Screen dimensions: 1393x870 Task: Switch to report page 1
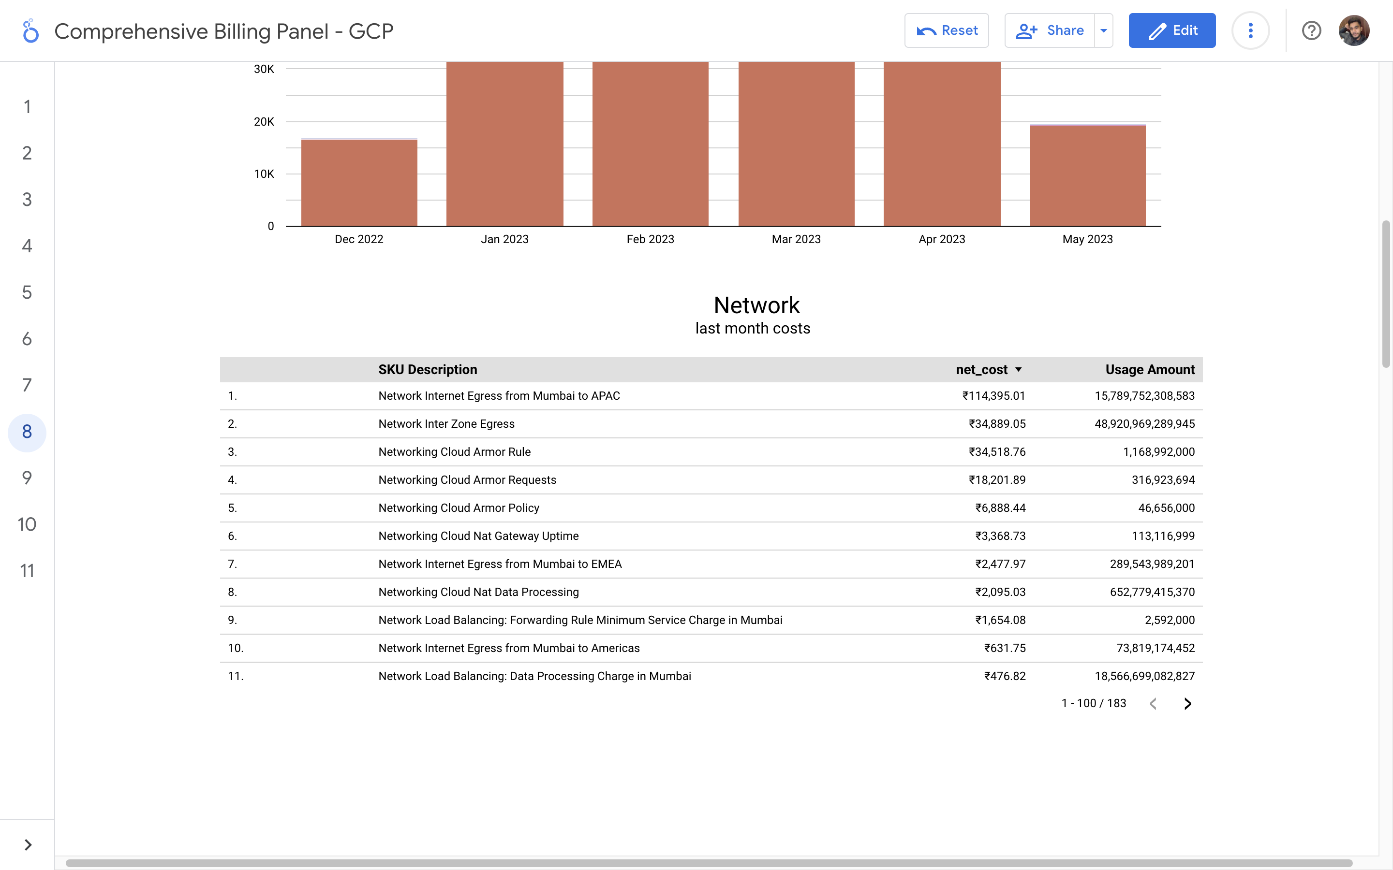point(27,106)
